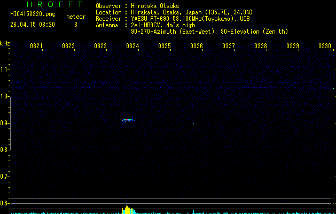Click the 0330 time marker
This screenshot has height=214, width=336.
325,46
